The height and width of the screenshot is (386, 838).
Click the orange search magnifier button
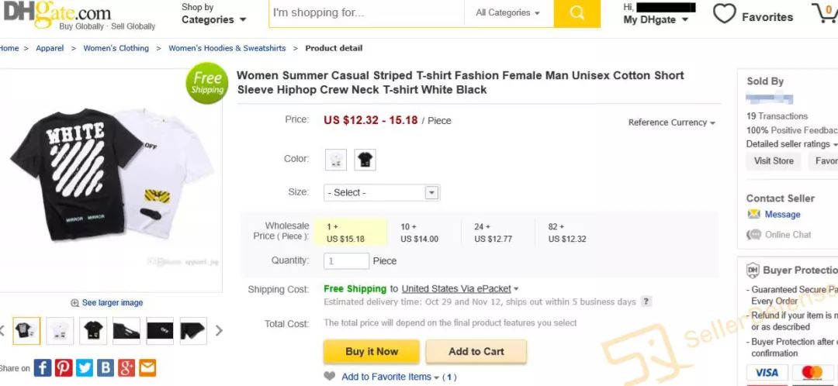pos(577,13)
